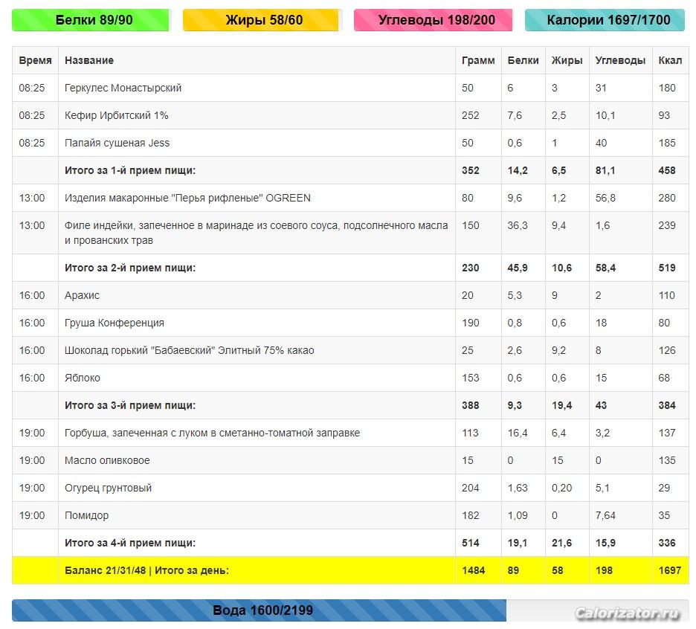The image size is (696, 629).
Task: Select the Горбуша запеченная dish row
Action: tap(212, 433)
